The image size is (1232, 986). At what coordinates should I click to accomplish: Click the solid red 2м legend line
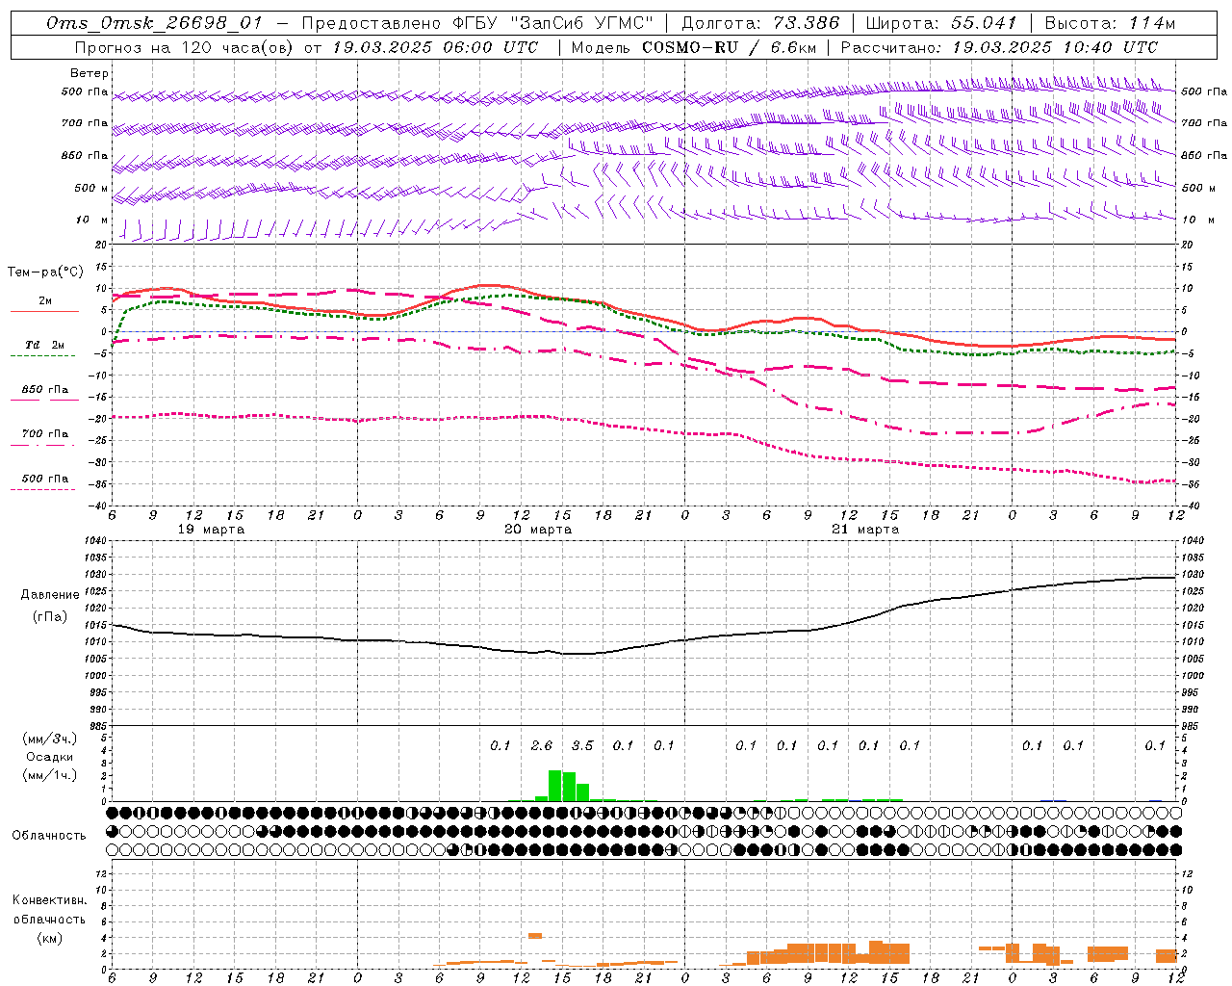pyautogui.click(x=45, y=311)
